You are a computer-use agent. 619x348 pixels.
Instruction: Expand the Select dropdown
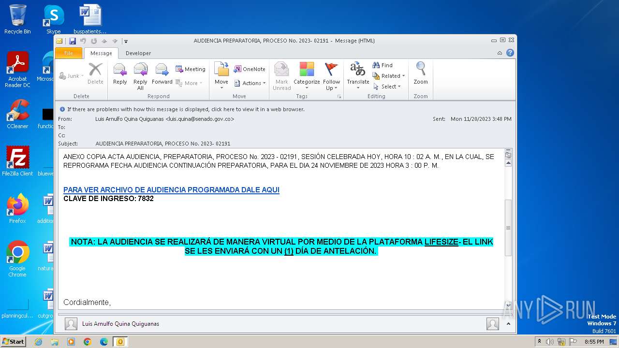pyautogui.click(x=387, y=87)
